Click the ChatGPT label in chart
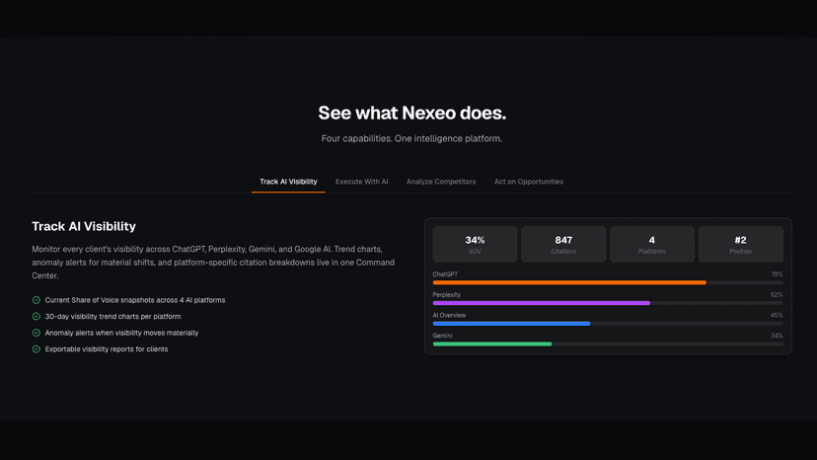 445,274
